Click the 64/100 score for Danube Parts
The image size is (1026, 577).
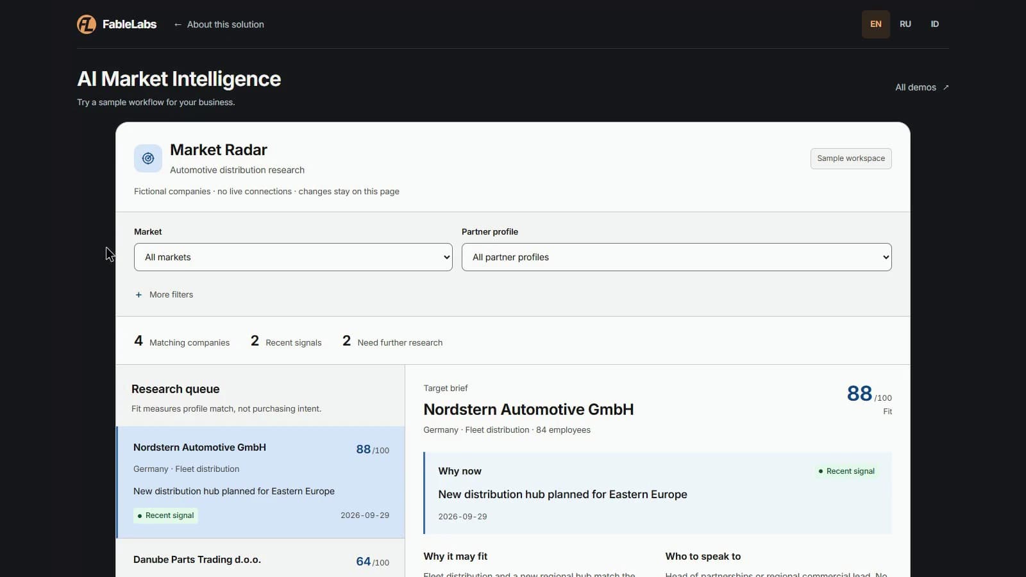(x=373, y=562)
